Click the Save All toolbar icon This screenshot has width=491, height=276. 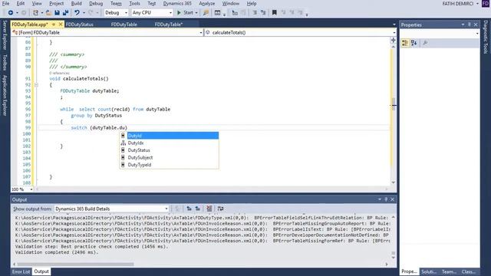[x=65, y=13]
